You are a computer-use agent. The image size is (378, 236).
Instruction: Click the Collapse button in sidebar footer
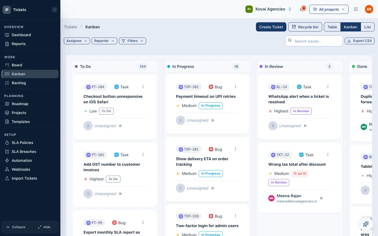coord(16,227)
